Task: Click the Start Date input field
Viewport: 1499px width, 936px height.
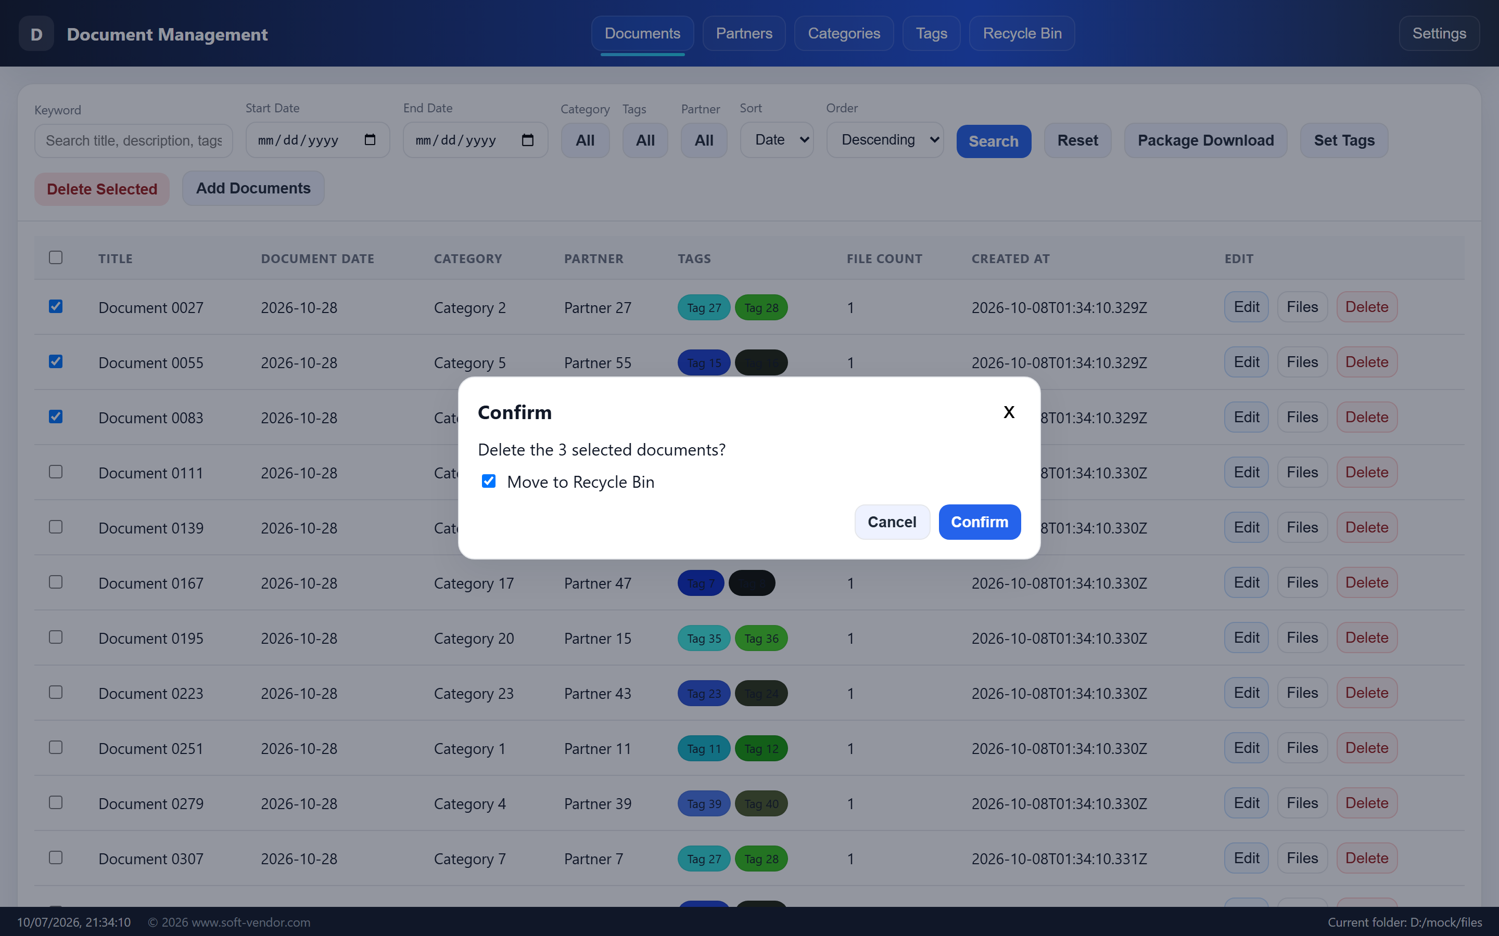Action: (x=318, y=140)
